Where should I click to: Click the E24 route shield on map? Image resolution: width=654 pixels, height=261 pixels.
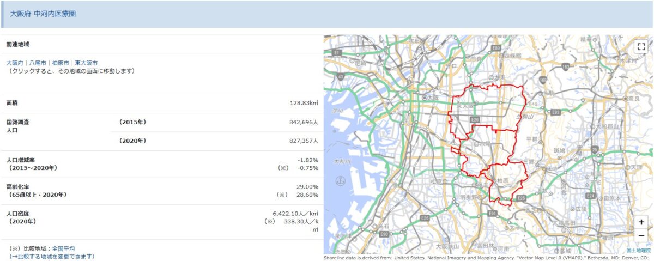pyautogui.click(x=590, y=195)
